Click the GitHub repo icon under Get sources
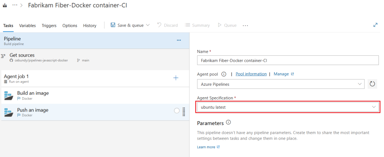Image resolution: width=384 pixels, height=157 pixels. pos(12,60)
